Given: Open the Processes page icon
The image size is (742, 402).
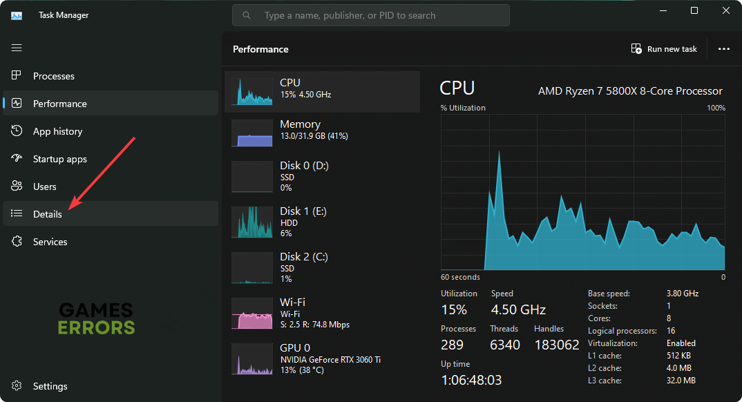Looking at the screenshot, I should (x=17, y=76).
